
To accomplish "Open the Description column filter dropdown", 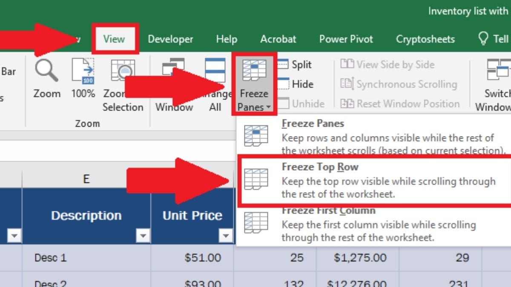I will (143, 235).
